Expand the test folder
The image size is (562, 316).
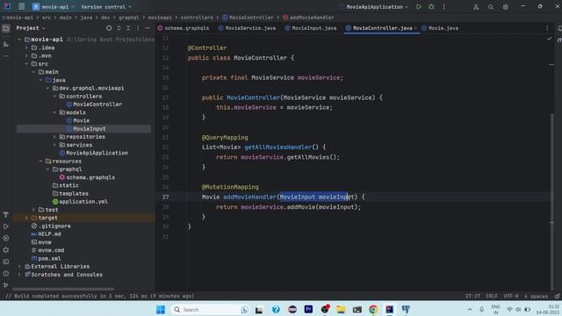click(33, 210)
